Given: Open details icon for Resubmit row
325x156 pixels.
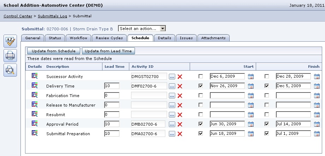Looking at the screenshot, I should pyautogui.click(x=35, y=114).
